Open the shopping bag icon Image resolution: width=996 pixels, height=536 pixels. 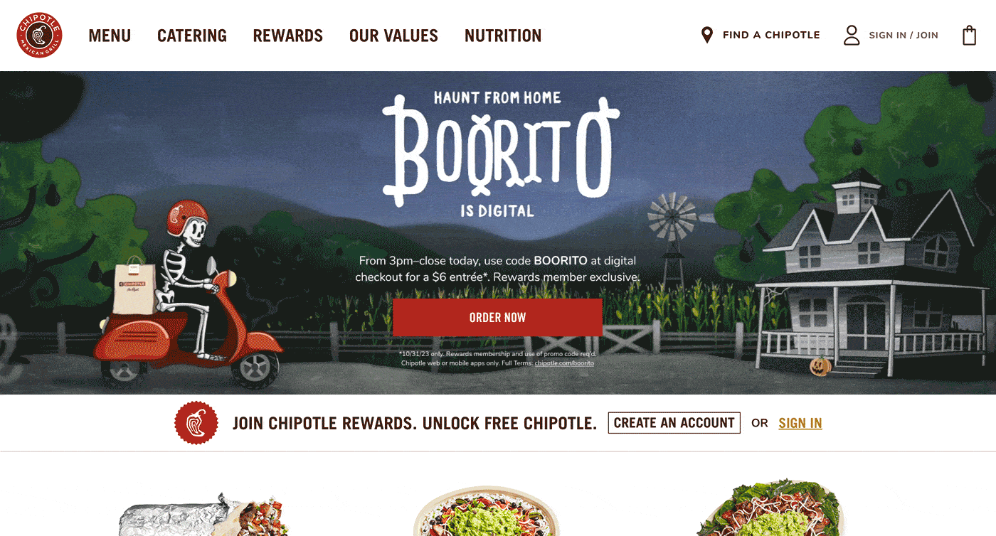(969, 36)
